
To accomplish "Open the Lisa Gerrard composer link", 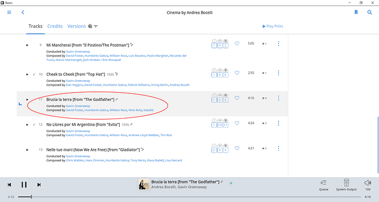I will [x=174, y=160].
